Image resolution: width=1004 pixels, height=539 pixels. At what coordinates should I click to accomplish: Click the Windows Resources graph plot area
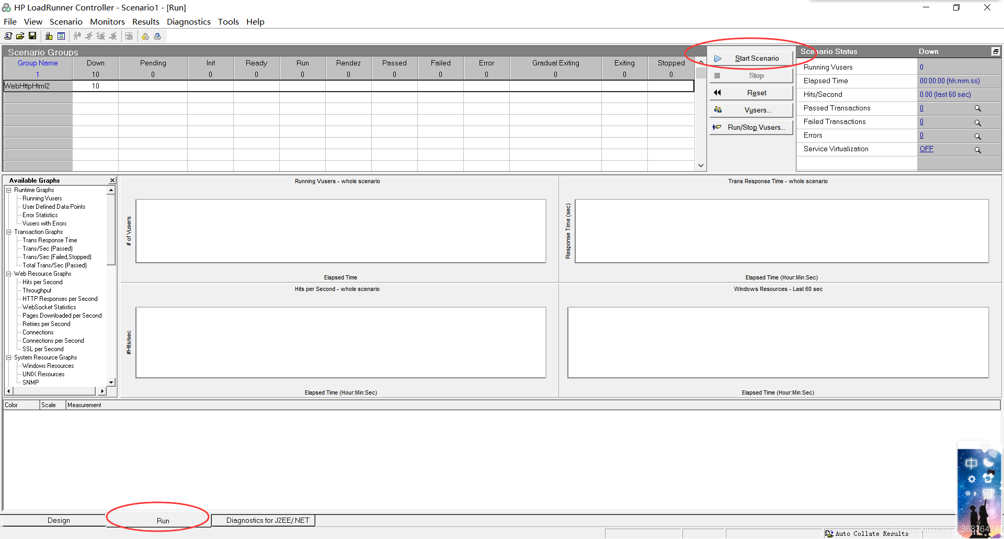click(778, 342)
